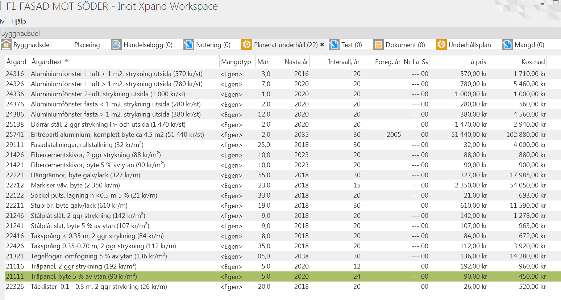This screenshot has width=561, height=300.
Task: Click the Händelselogg tab icon
Action: click(116, 45)
